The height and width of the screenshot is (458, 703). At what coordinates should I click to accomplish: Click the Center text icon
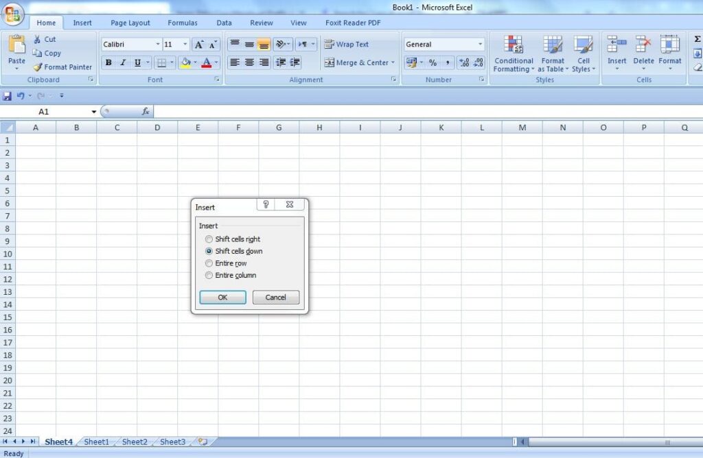(x=249, y=62)
